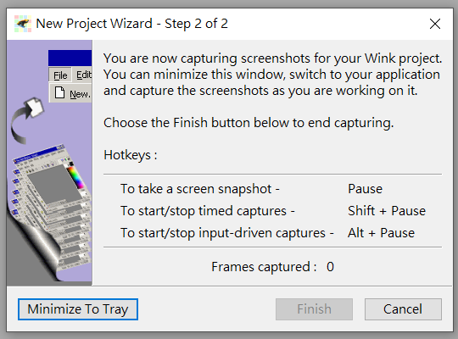458x339 pixels.
Task: Click the File menu in the illustration
Action: tap(60, 75)
